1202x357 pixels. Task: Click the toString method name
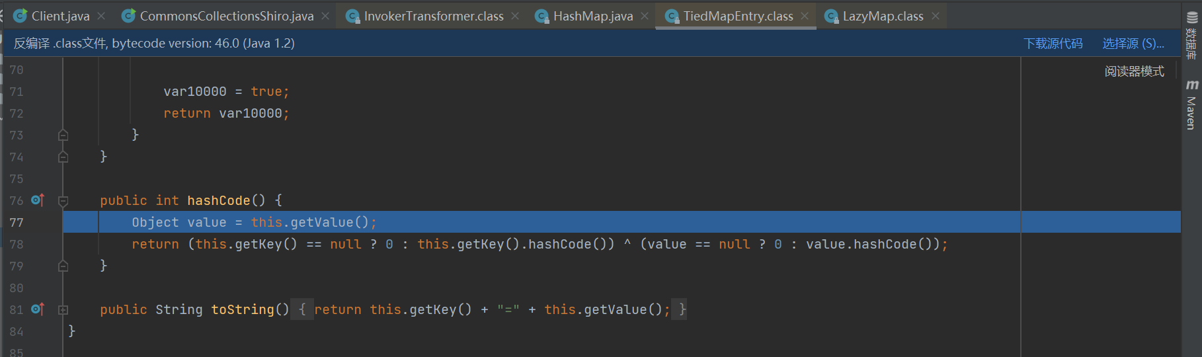click(x=242, y=309)
